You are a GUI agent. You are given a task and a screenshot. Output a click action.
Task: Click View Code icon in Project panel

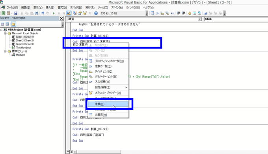[2, 24]
